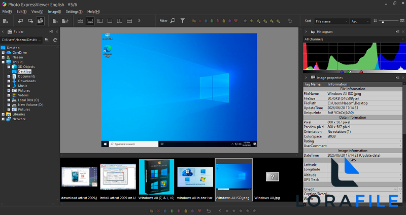Collapse the Histogram panel chevron
The height and width of the screenshot is (215, 406).
point(306,31)
